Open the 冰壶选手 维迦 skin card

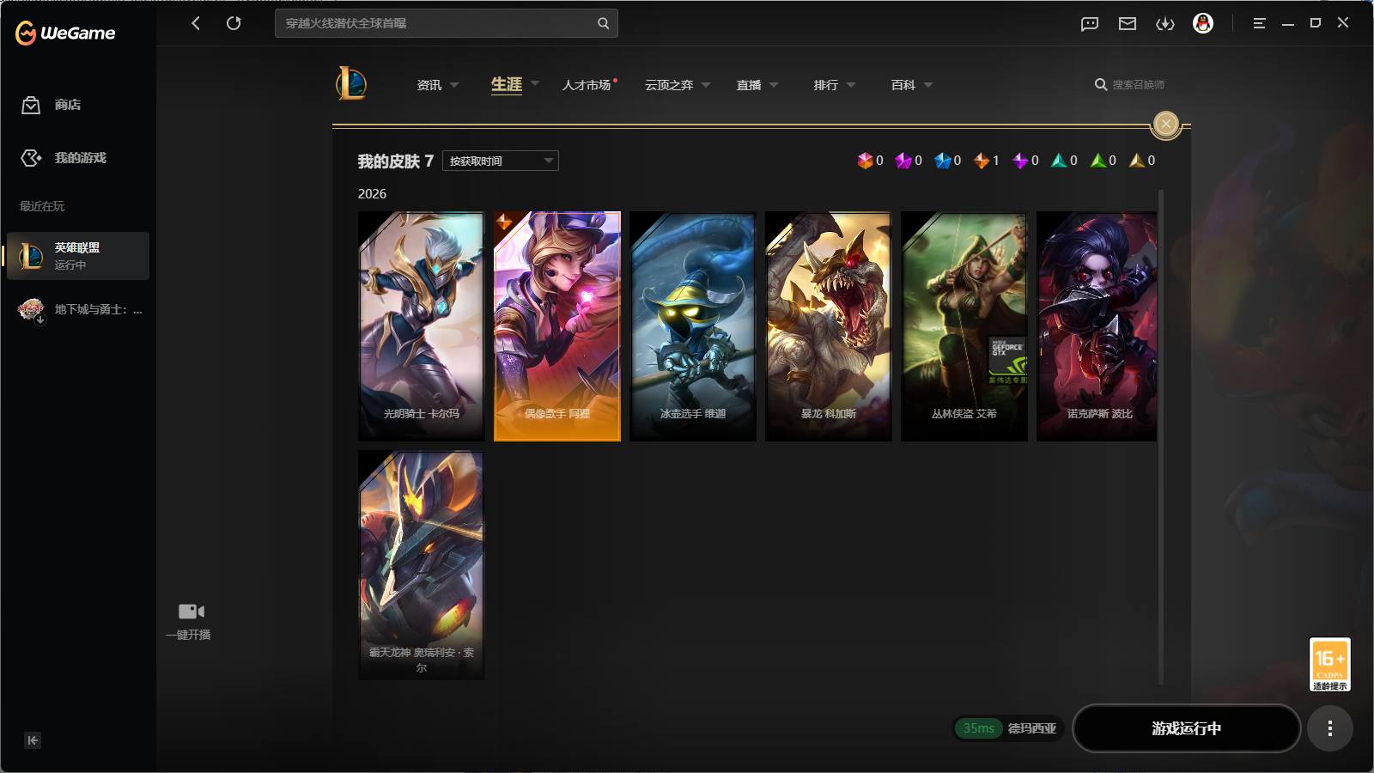pyautogui.click(x=693, y=326)
